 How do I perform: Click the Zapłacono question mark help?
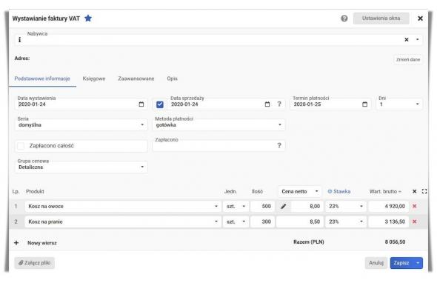pyautogui.click(x=279, y=145)
